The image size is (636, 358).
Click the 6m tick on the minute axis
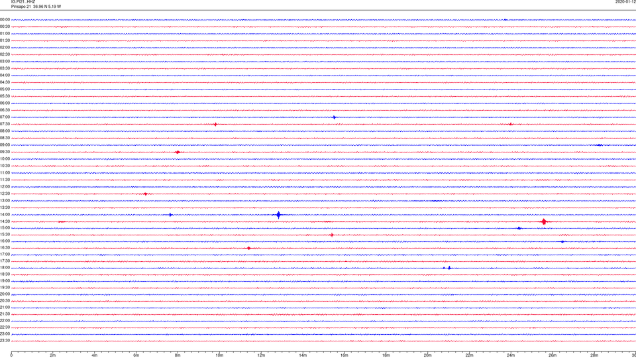coord(136,355)
